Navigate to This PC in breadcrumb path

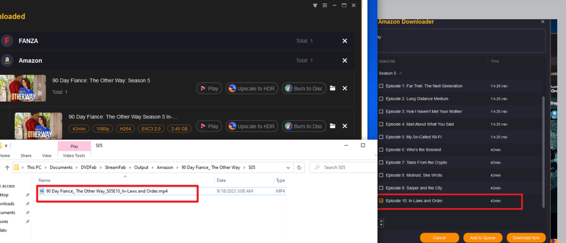tap(34, 167)
